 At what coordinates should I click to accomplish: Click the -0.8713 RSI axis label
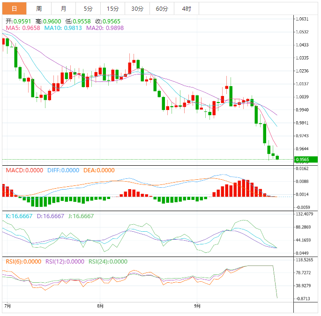(303, 299)
